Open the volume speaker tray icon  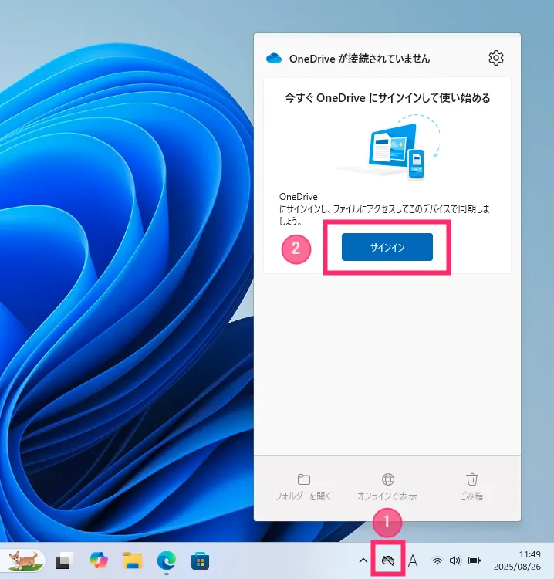pos(454,560)
